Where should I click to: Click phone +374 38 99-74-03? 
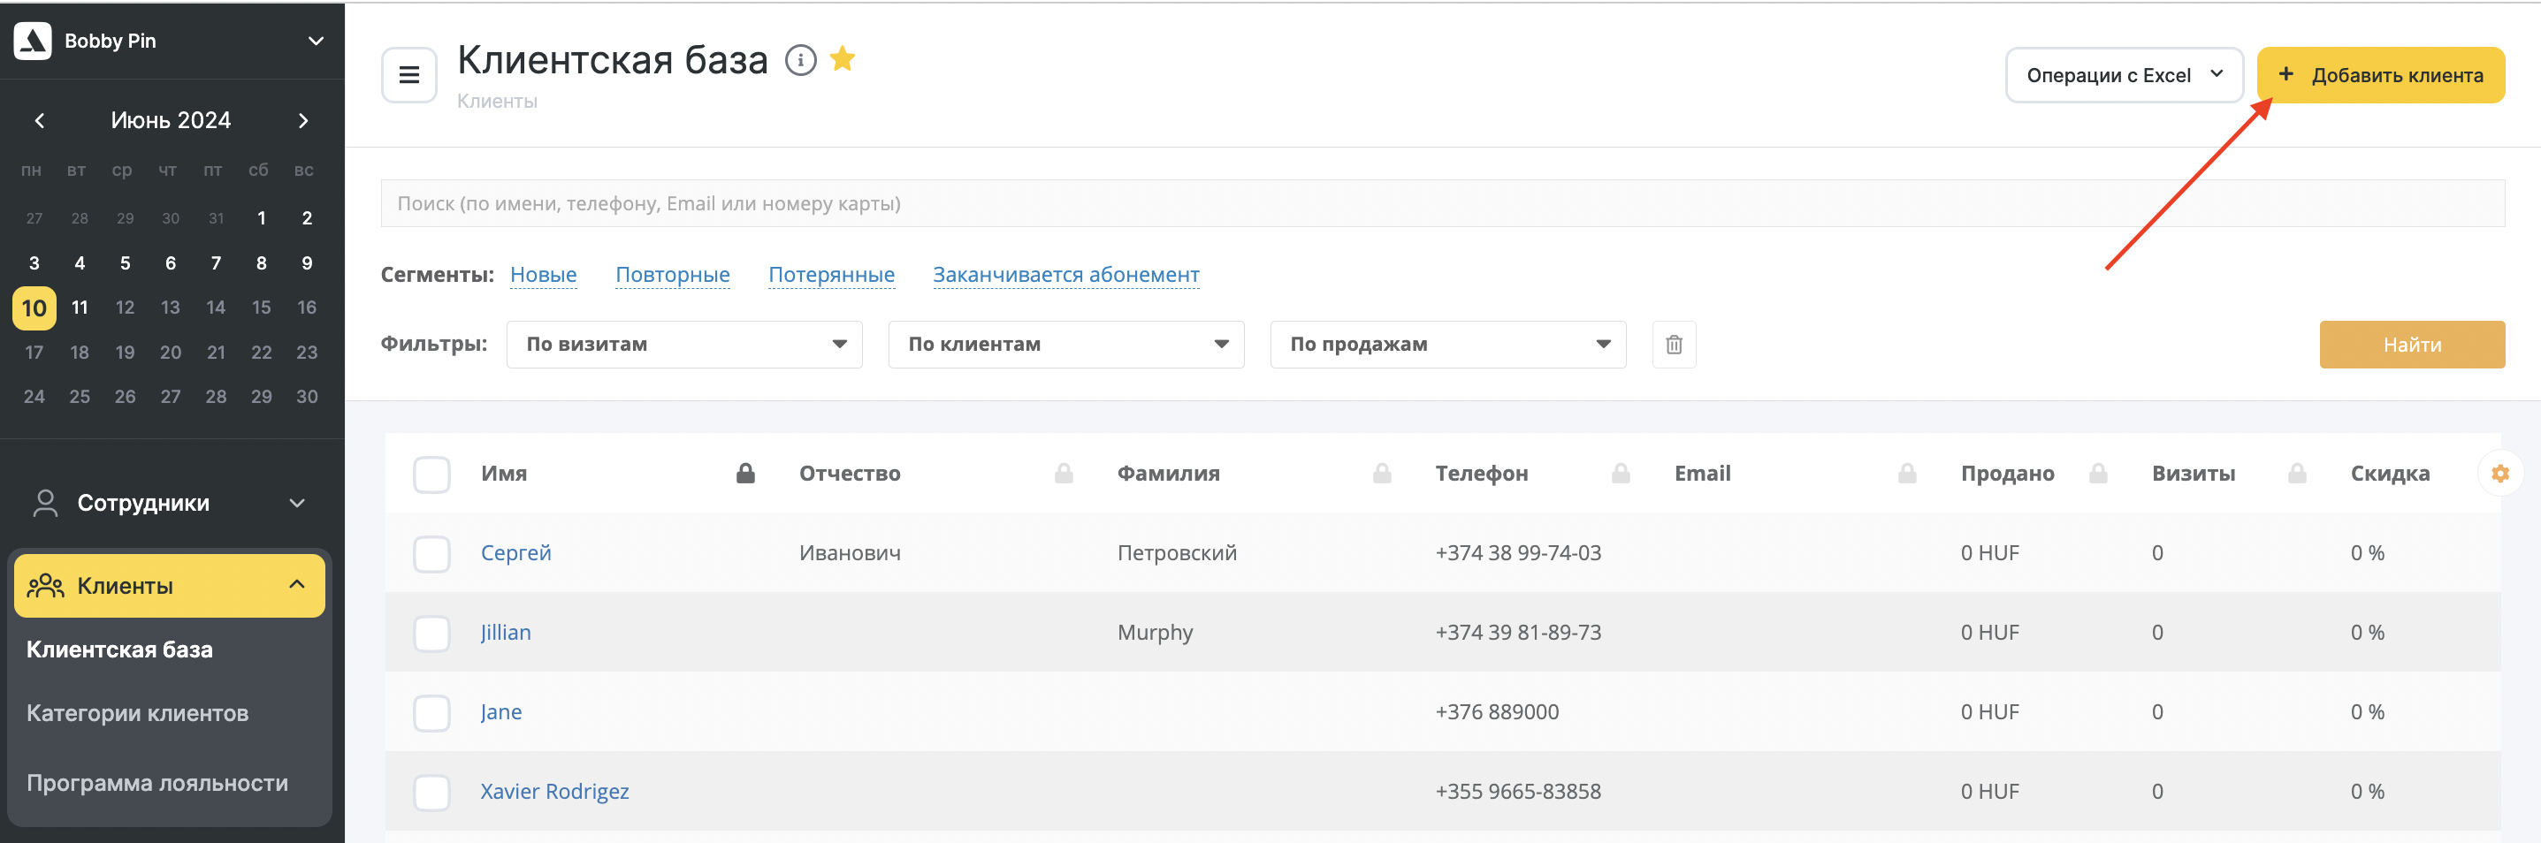point(1517,553)
